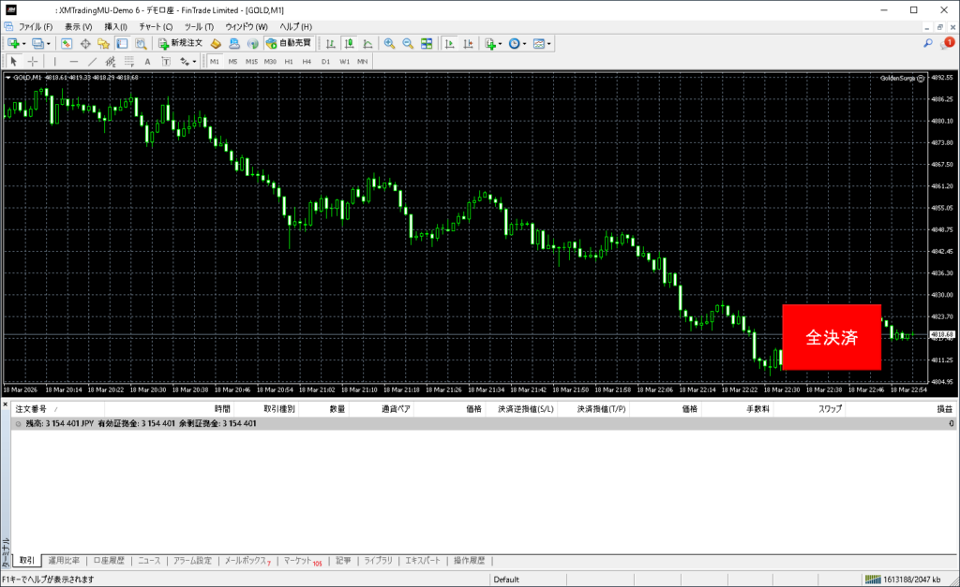Screen dimensions: 960x587
Task: Toggle the 自動売買 auto trading button
Action: click(x=290, y=43)
